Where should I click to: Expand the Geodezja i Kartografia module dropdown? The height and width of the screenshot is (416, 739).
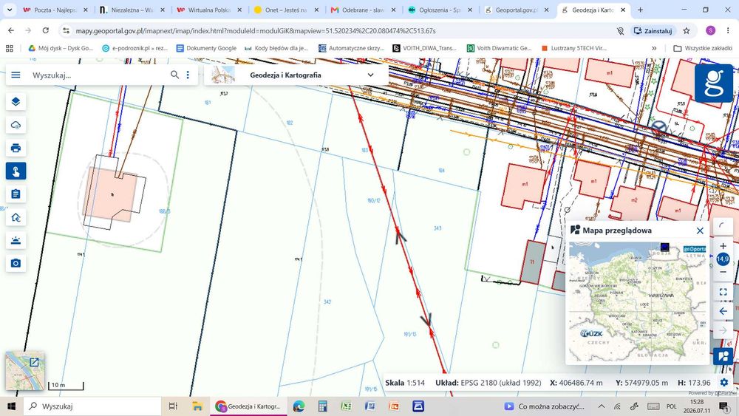click(370, 75)
